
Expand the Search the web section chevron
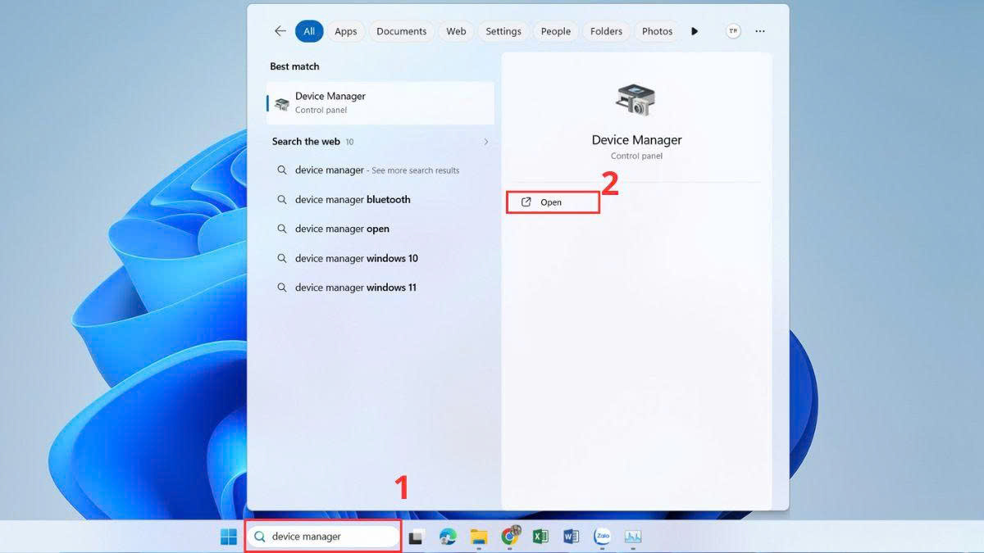coord(485,142)
